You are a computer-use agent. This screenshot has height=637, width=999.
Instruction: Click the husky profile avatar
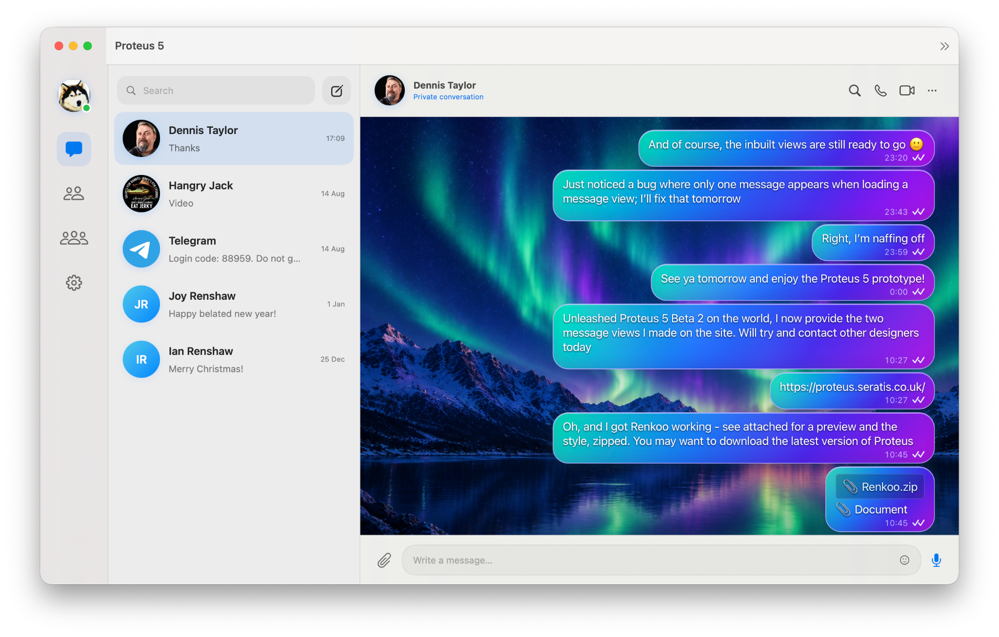[x=74, y=96]
